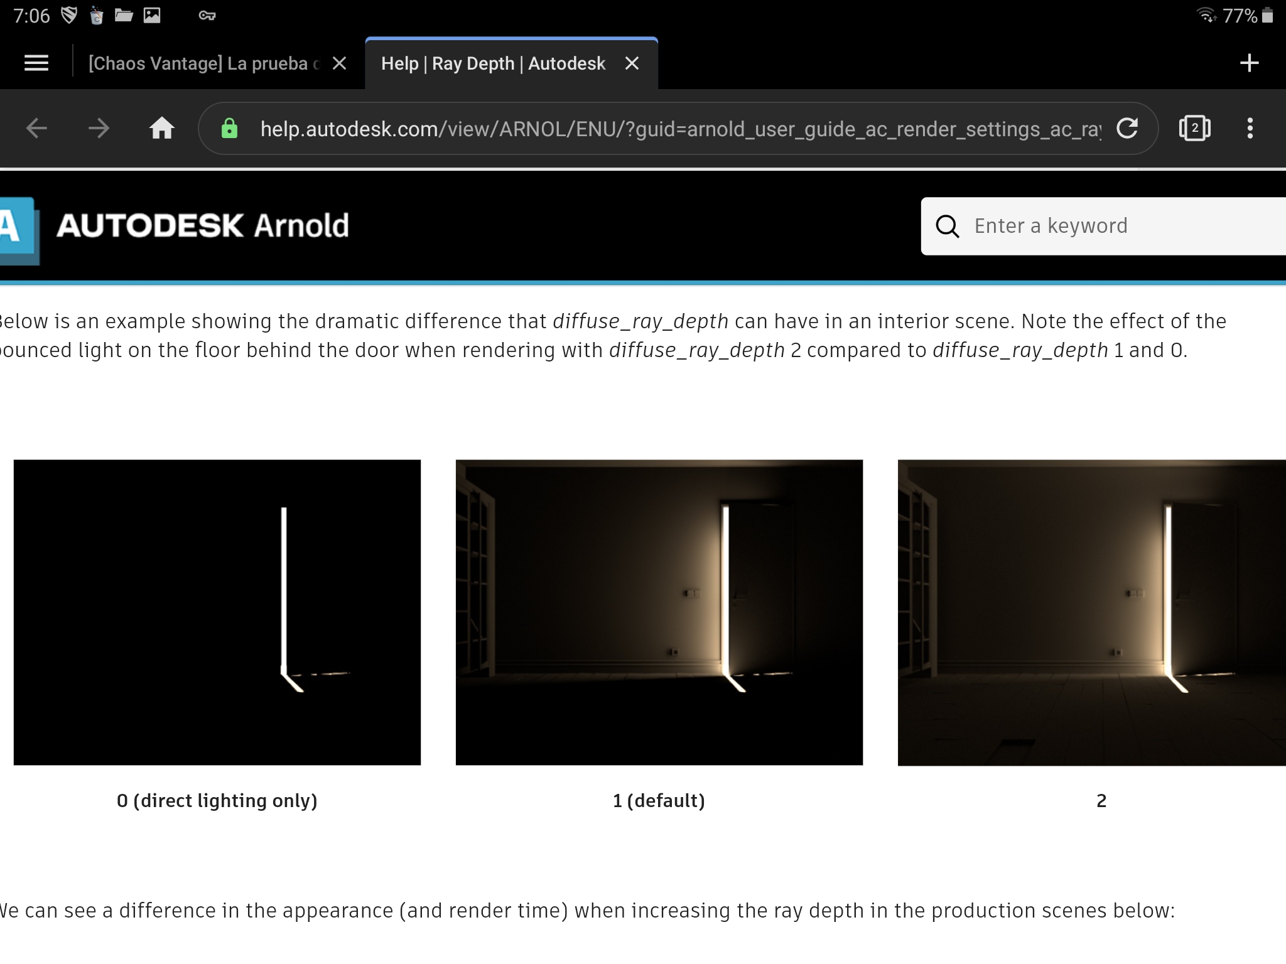Screen dimensions: 1286x964
Task: Open the browser hamburger menu
Action: (x=36, y=63)
